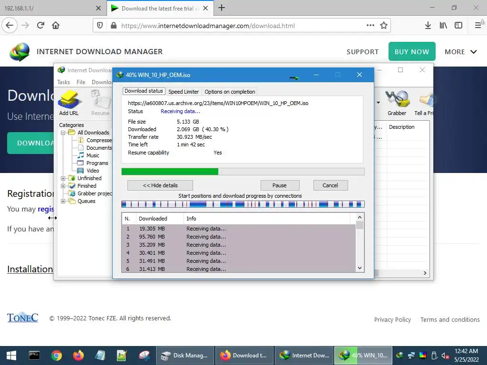Open Firefox library icon
This screenshot has width=487, height=365.
443,26
